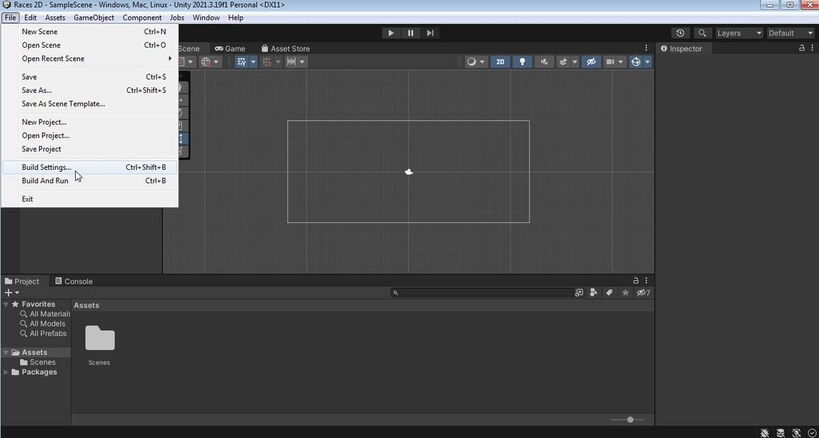
Task: Click the Project search input field
Action: 483,293
